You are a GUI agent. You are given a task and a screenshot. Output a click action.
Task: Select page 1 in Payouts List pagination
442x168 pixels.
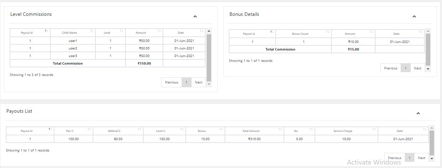click(x=409, y=158)
